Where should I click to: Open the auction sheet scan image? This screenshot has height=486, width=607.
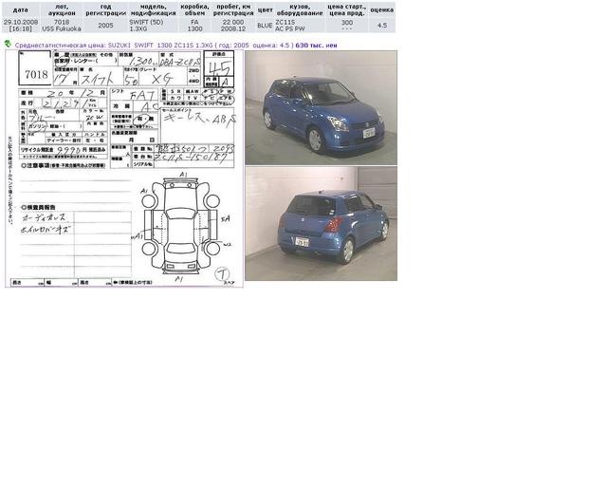124,169
